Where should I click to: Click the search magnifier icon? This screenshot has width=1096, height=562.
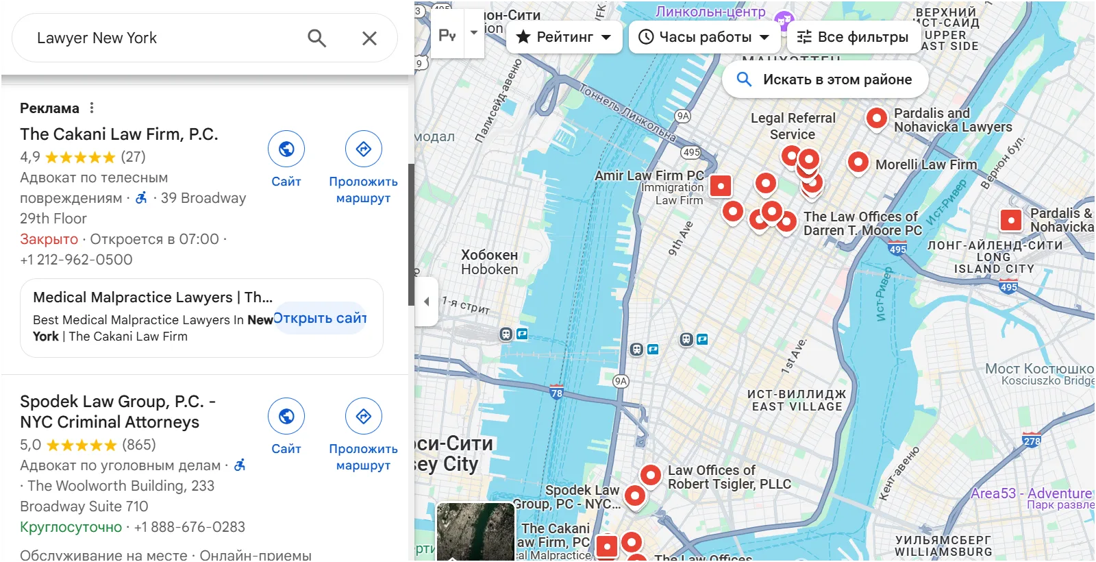(316, 38)
